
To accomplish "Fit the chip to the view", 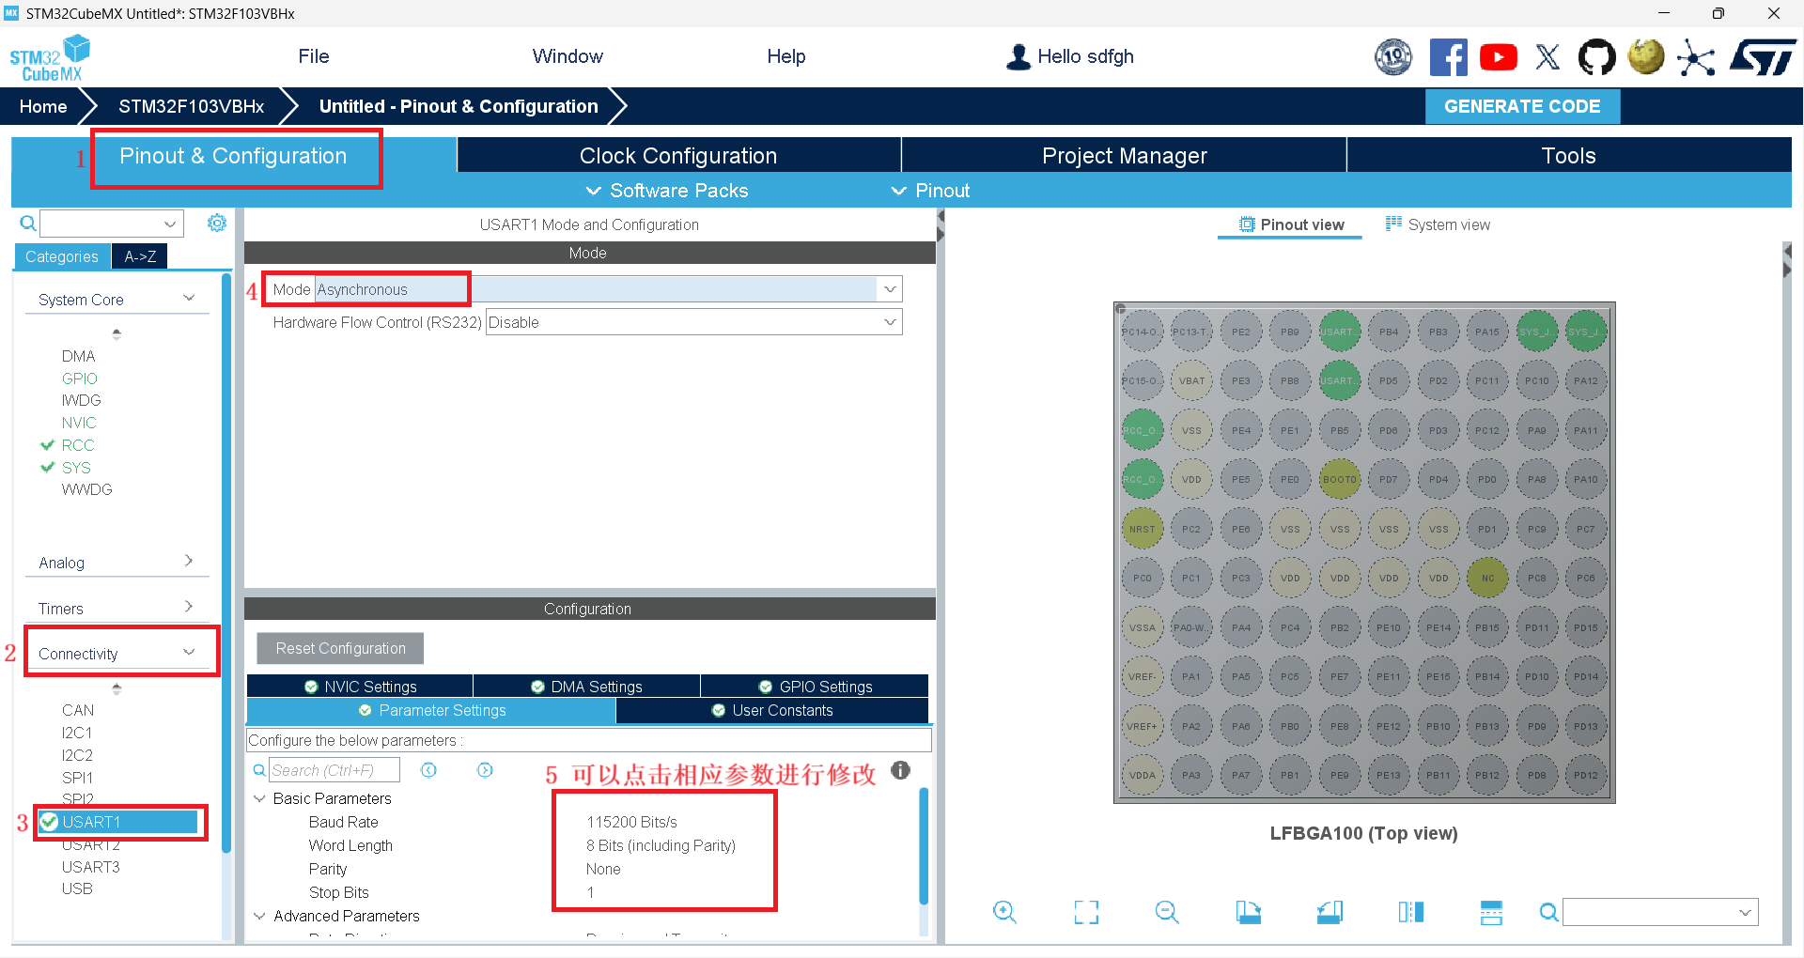I will [1086, 912].
